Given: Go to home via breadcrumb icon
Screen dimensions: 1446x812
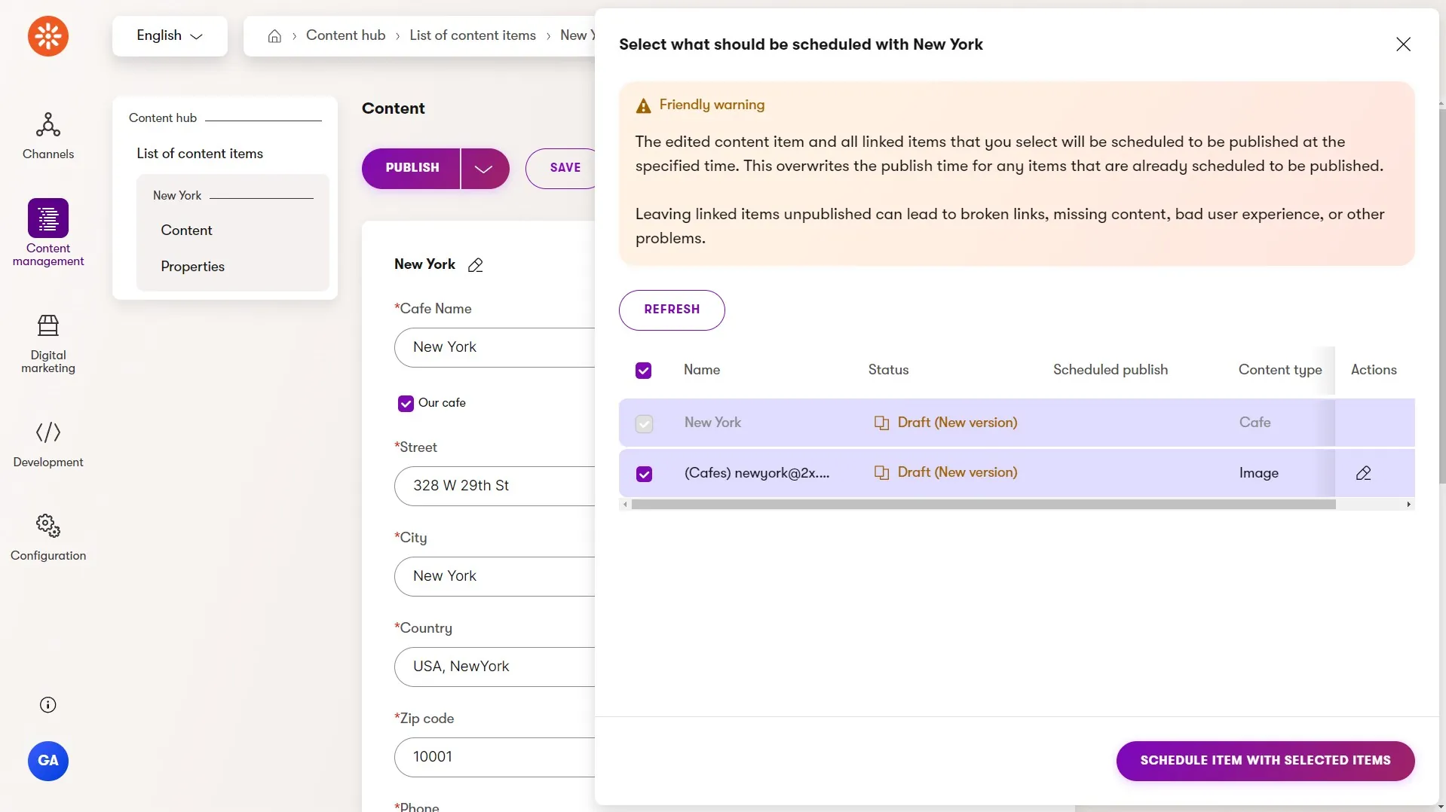Looking at the screenshot, I should (x=274, y=36).
